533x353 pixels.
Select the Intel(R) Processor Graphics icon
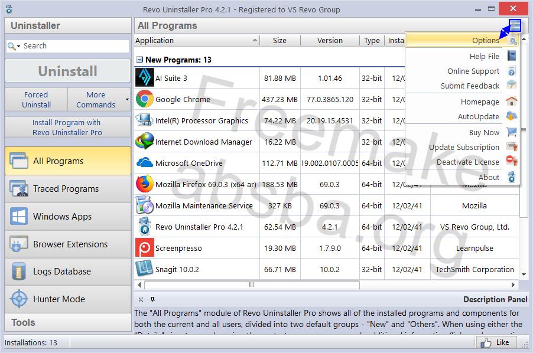click(144, 120)
